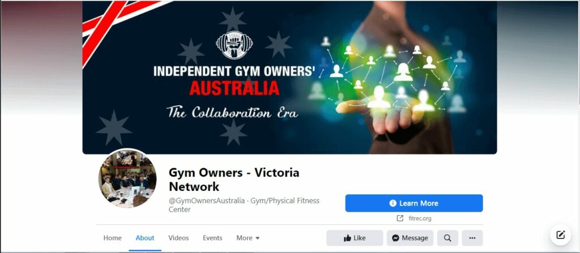Image resolution: width=580 pixels, height=253 pixels.
Task: Open the fitrec.org website link
Action: pyautogui.click(x=420, y=218)
